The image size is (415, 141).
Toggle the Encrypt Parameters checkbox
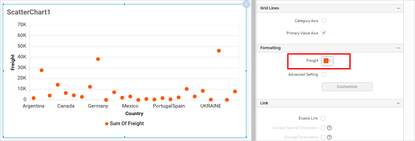(323, 137)
